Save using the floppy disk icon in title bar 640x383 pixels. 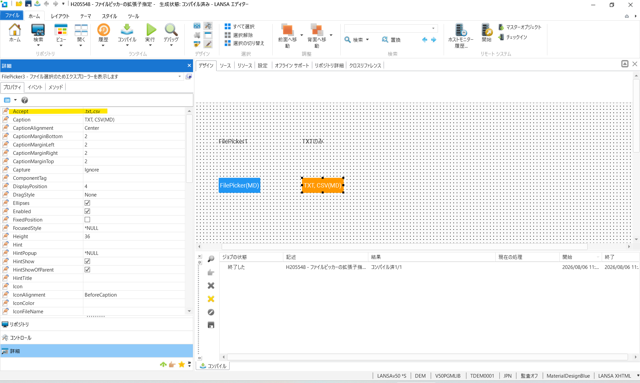28,4
